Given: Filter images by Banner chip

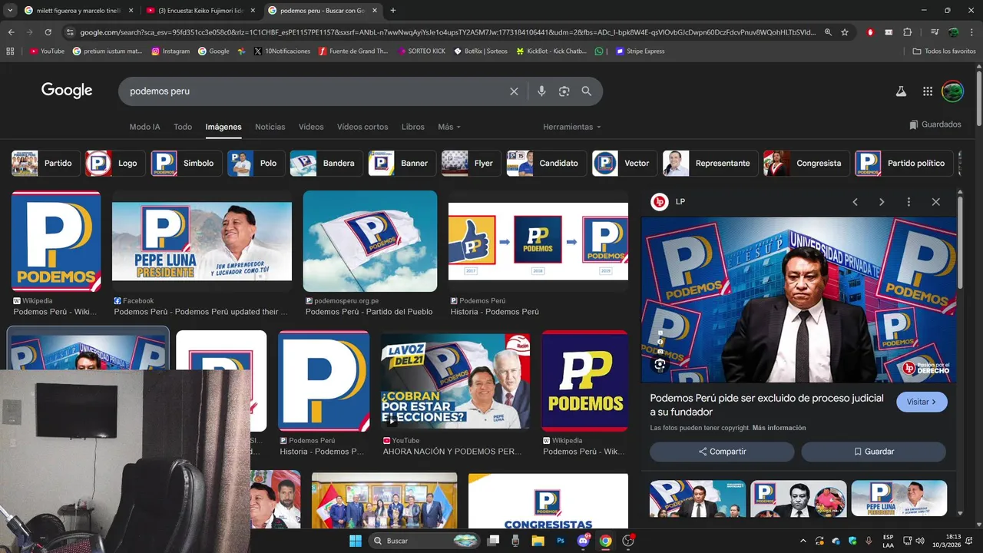Looking at the screenshot, I should tap(402, 163).
